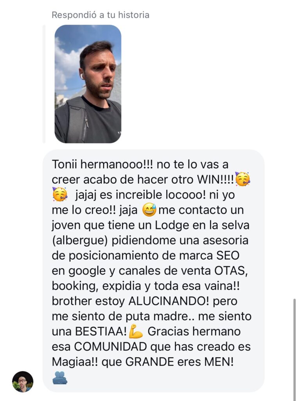Click the gray quote bar beside the story
The width and height of the screenshot is (298, 401).
[x=44, y=84]
